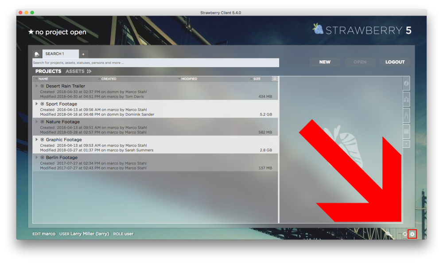Click the notification bell icon left of Search 1
Image resolution: width=443 pixels, height=263 pixels.
point(37,54)
